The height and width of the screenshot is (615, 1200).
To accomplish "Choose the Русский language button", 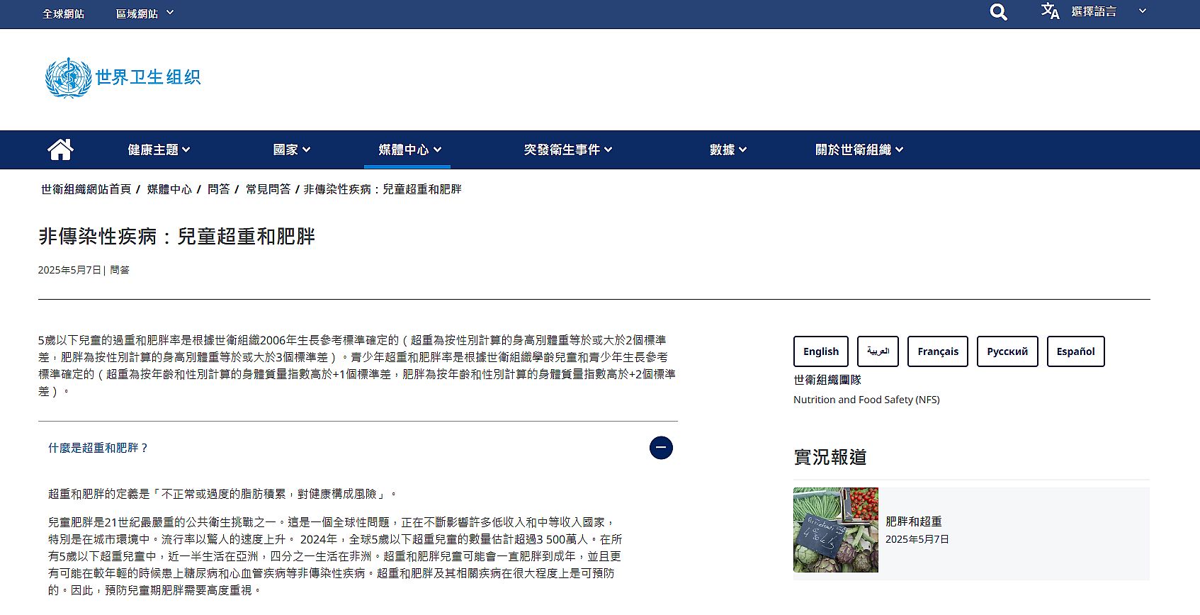I will coord(1007,351).
